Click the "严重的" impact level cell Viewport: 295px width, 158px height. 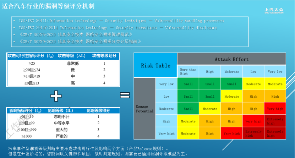point(61,136)
